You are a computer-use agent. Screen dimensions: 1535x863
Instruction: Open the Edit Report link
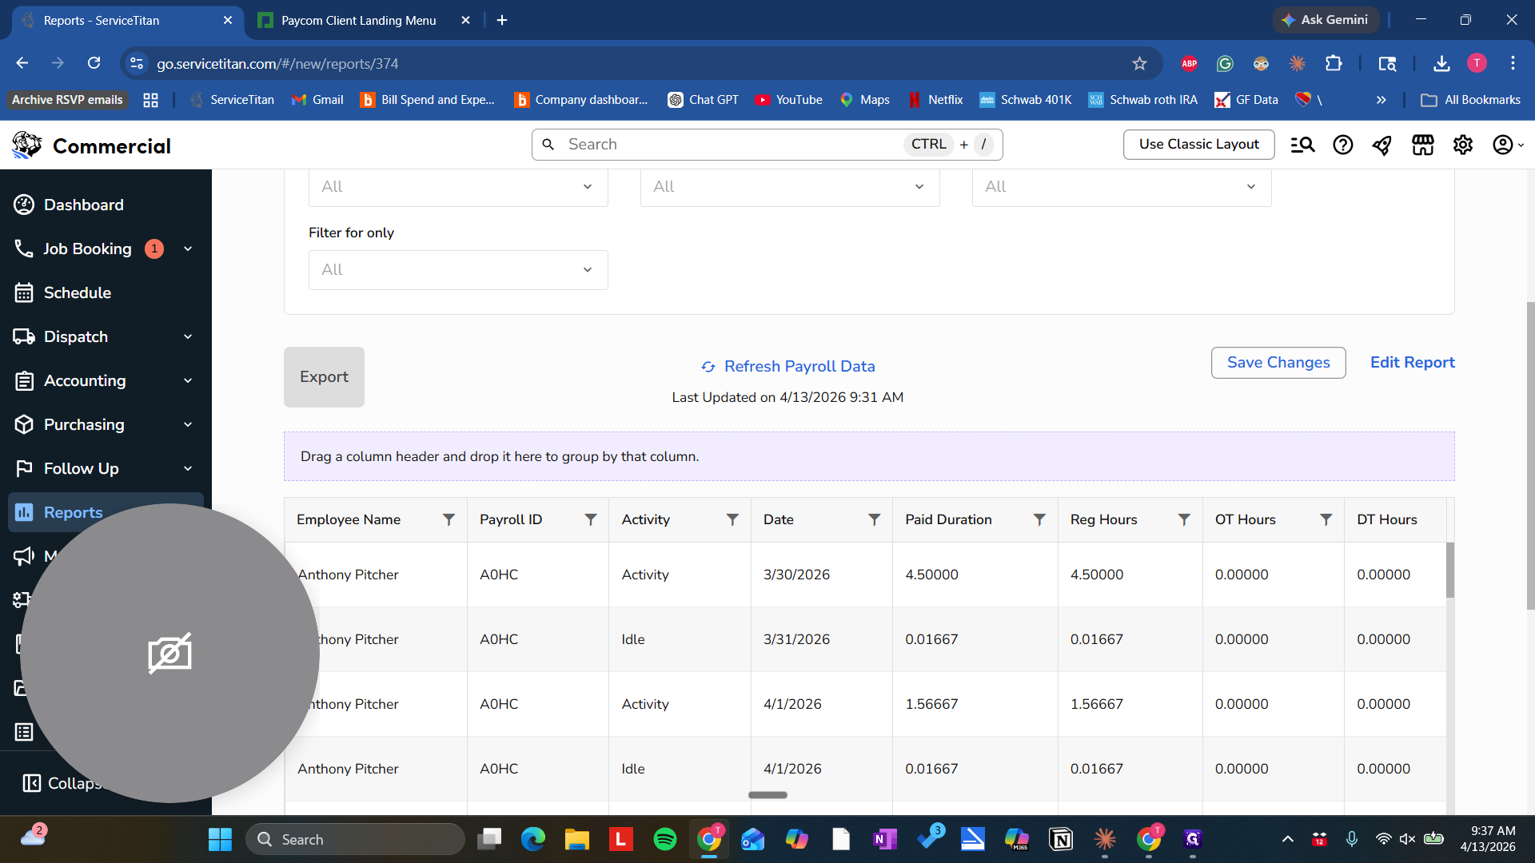point(1412,362)
